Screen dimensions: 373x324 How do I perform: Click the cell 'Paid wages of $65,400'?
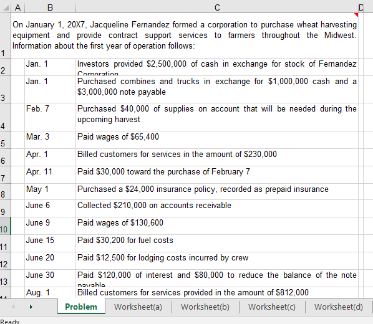point(217,140)
